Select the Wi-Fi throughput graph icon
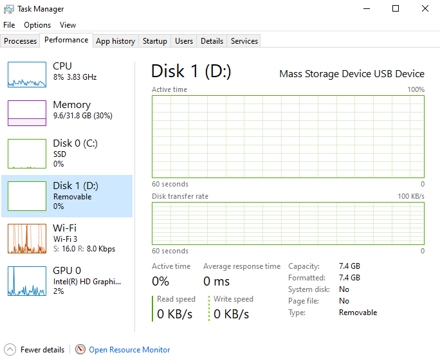Image resolution: width=440 pixels, height=364 pixels. (27, 239)
